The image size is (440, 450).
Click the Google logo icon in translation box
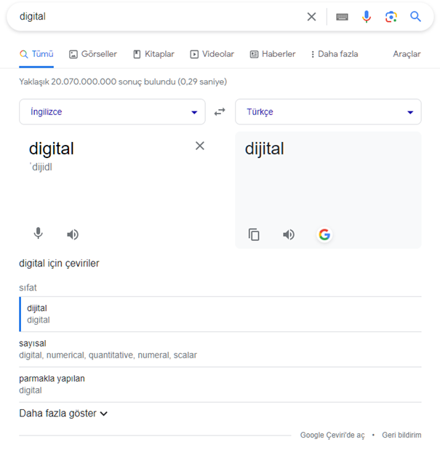pos(324,234)
